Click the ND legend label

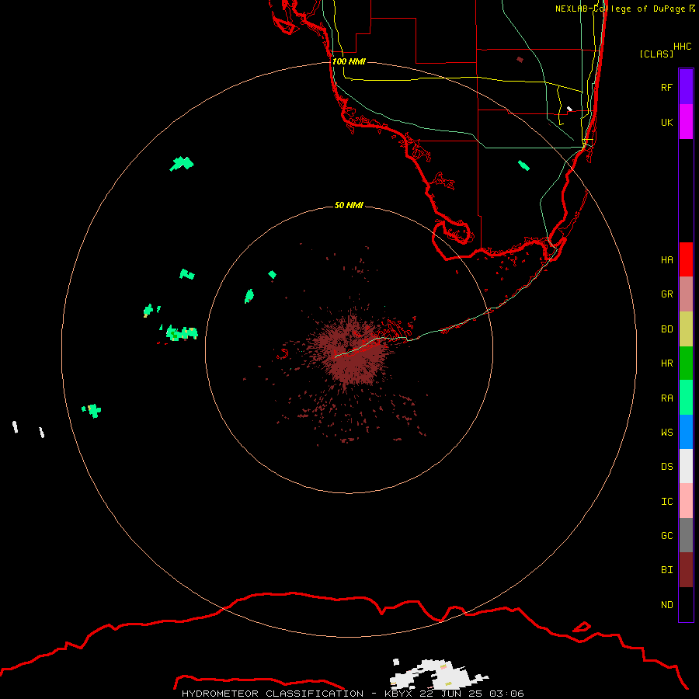click(x=666, y=605)
